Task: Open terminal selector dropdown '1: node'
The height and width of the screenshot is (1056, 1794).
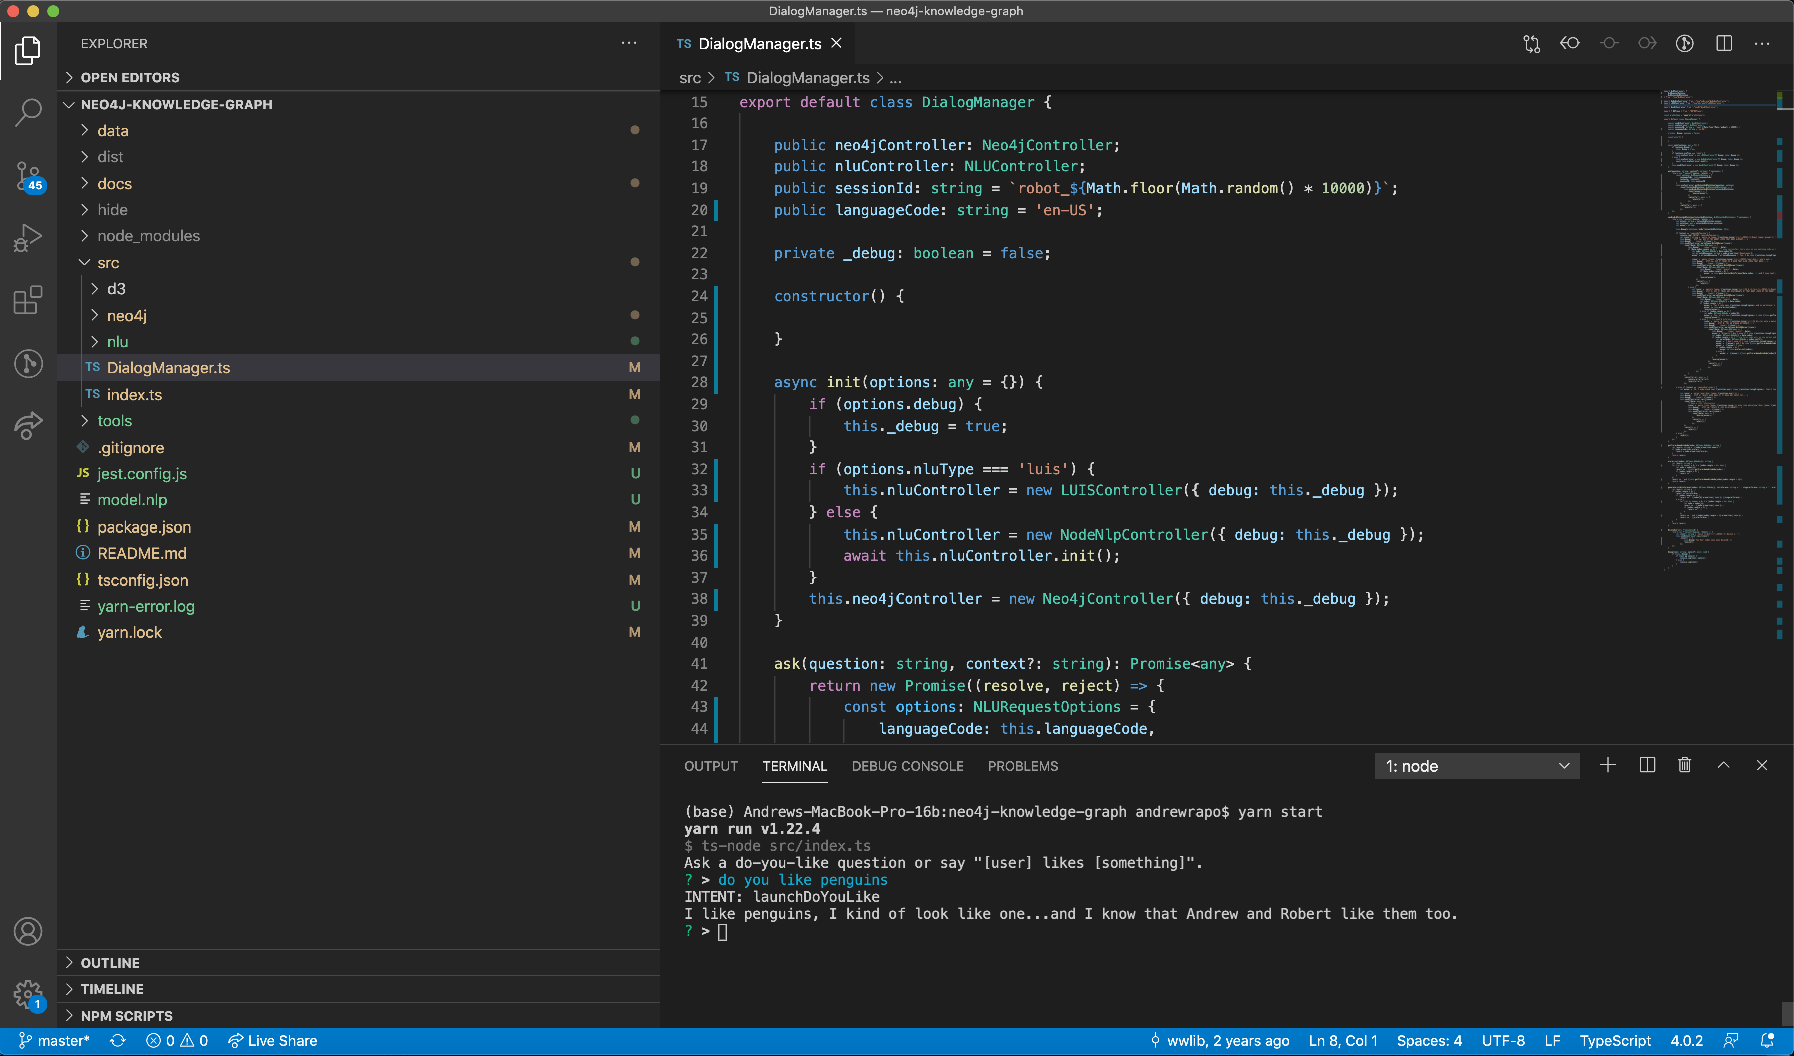Action: pos(1477,766)
